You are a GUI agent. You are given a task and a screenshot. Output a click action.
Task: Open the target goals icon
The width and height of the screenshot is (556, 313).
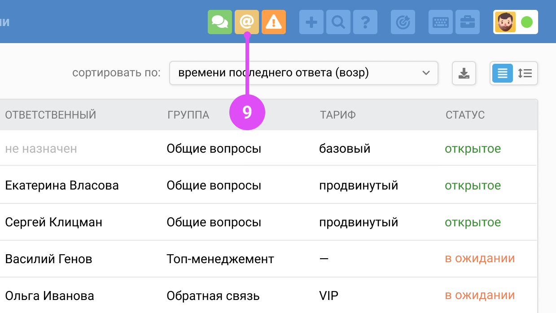(403, 22)
